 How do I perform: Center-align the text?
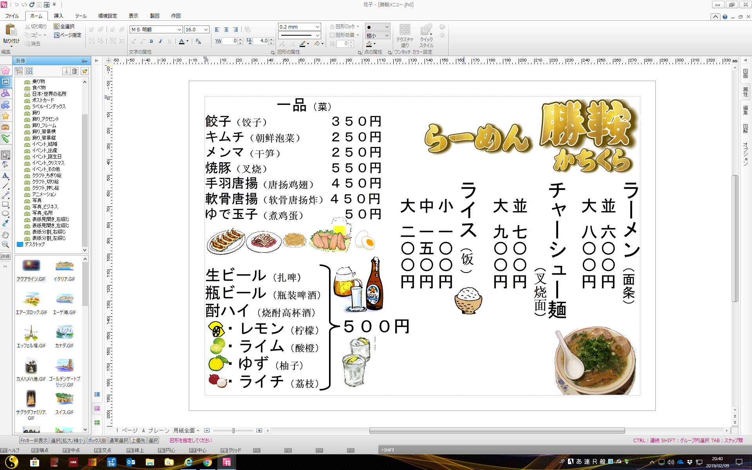[x=226, y=29]
